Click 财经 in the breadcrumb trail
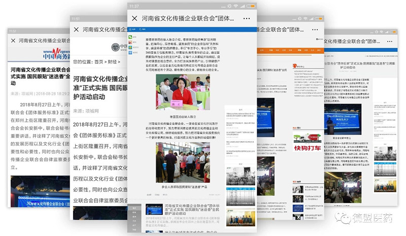406x236 pixels. tap(113, 62)
